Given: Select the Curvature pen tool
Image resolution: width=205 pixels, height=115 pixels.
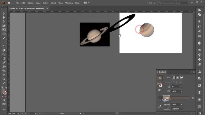Looking at the screenshot, I should point(4,26).
